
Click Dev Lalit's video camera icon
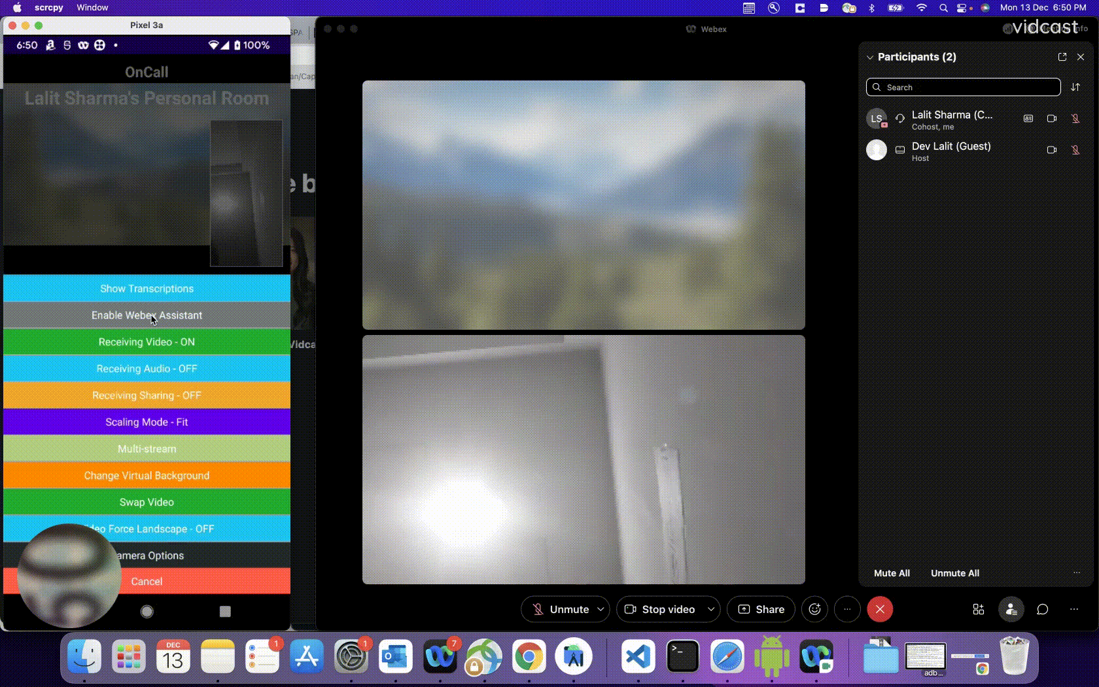1052,150
